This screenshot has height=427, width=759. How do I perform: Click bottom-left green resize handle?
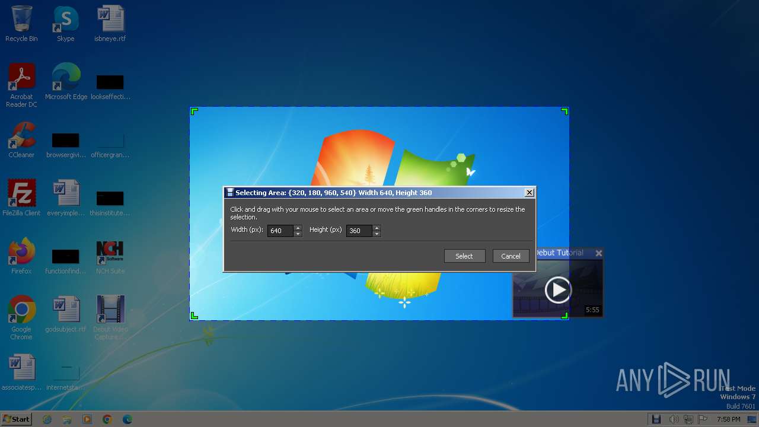(x=193, y=316)
